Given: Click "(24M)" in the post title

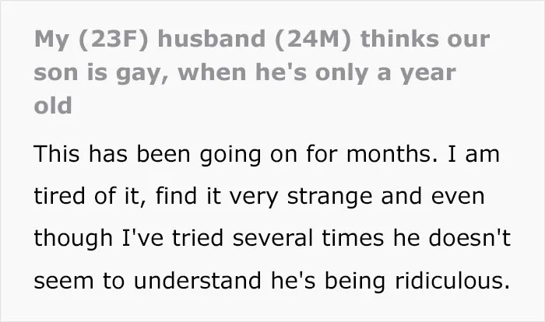Looking at the screenshot, I should 313,40.
